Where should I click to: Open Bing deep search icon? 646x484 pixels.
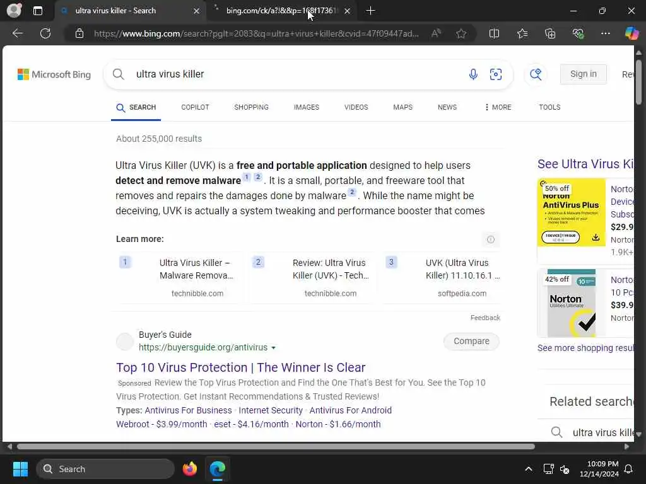(x=536, y=74)
